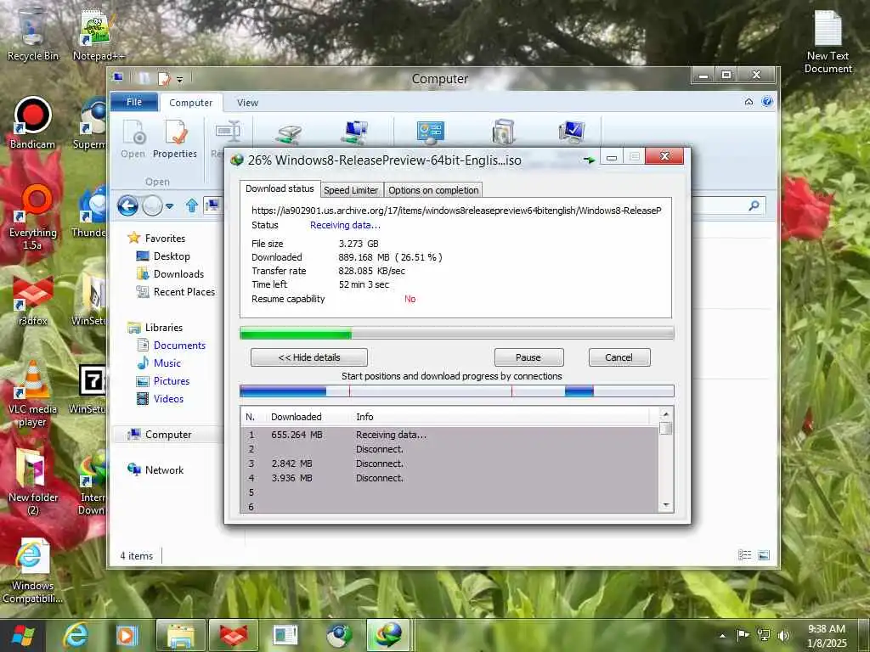
Task: Click network icon in system tray
Action: click(764, 635)
